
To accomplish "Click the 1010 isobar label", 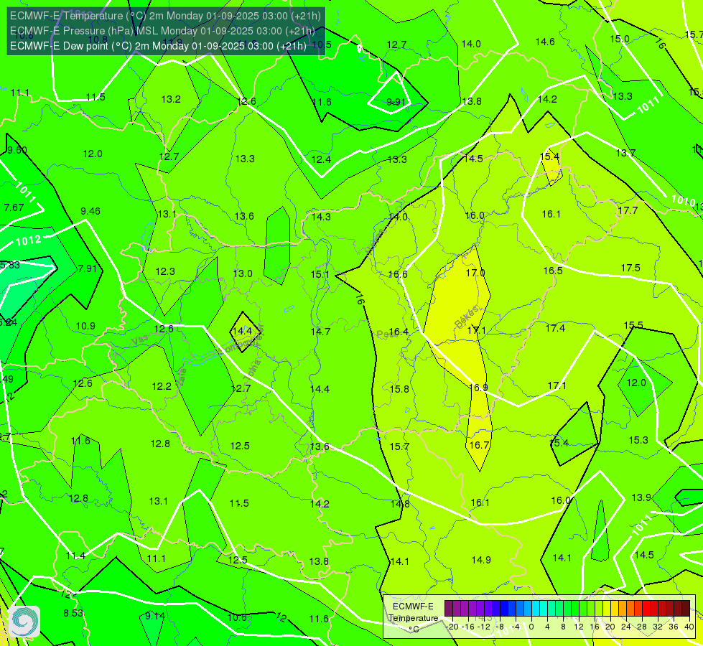I will click(683, 200).
